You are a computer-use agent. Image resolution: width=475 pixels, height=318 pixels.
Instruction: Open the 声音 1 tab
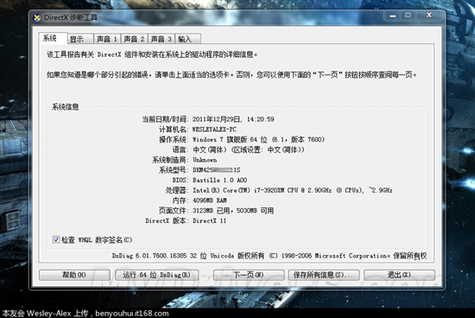click(107, 39)
